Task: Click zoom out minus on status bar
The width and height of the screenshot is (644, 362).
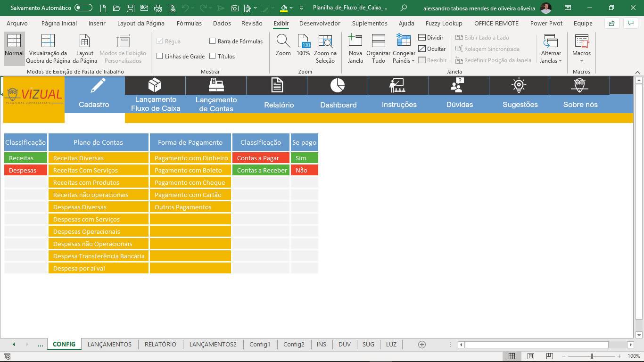Action: [x=564, y=356]
